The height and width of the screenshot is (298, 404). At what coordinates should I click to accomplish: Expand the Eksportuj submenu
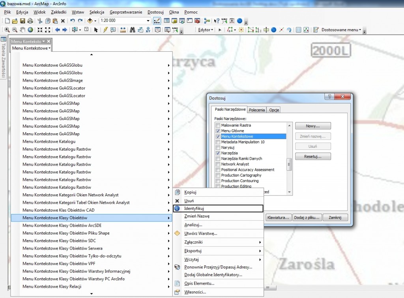[x=219, y=251]
